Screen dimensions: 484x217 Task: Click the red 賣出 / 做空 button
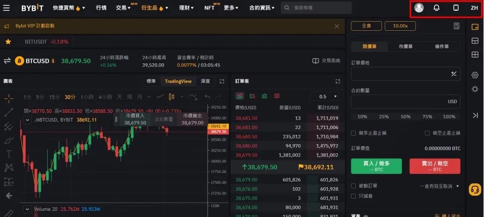[435, 166]
